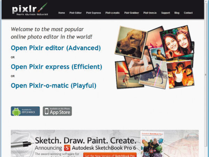Go to the Contact page
The width and height of the screenshot is (209, 157).
click(x=188, y=13)
